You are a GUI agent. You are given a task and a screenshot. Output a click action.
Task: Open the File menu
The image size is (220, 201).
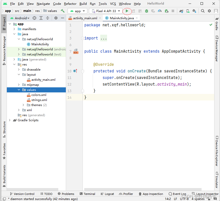click(12, 4)
